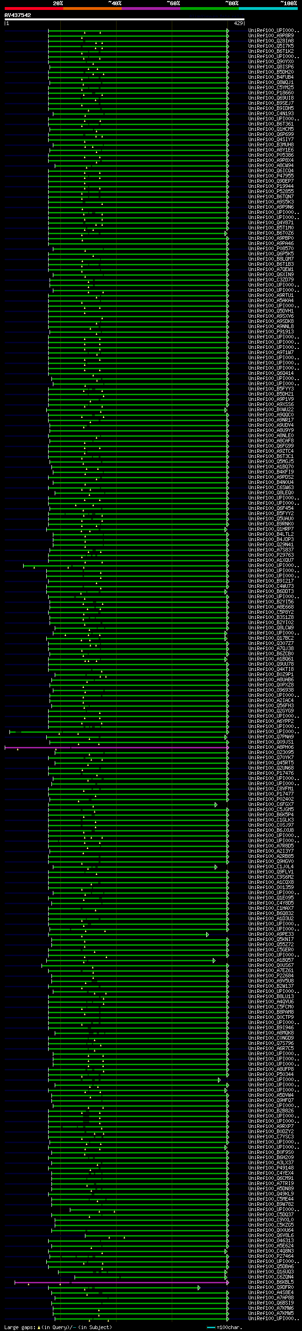This screenshot has height=1331, width=302.
Task: Open hit UniRef100_Q28IA8
Action: click(271, 41)
